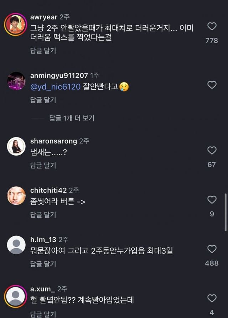Like awryear's comment with heart icon
Viewport: 228px width, 318px height.
pyautogui.click(x=212, y=26)
